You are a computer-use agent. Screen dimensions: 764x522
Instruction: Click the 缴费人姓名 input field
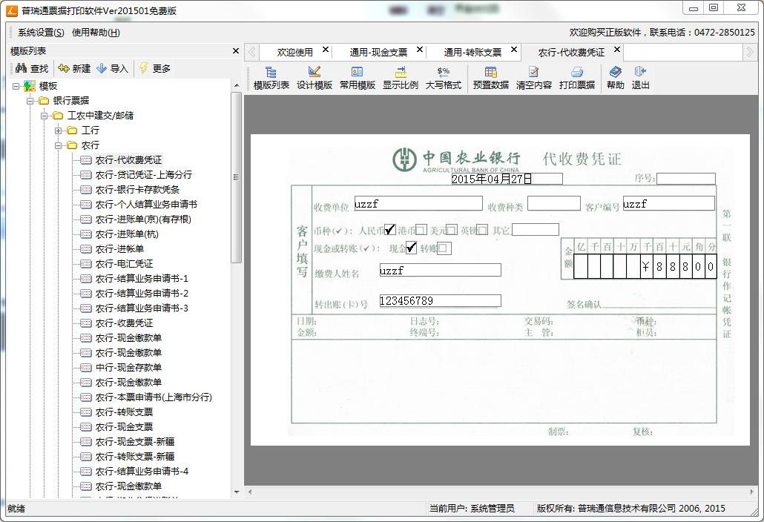point(440,270)
